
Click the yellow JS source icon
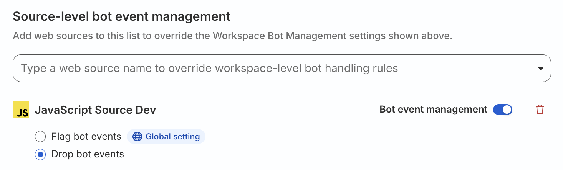[21, 110]
